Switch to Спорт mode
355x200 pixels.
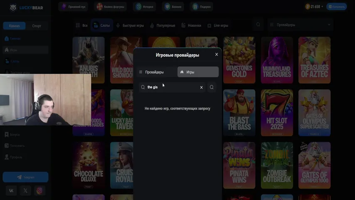37,26
